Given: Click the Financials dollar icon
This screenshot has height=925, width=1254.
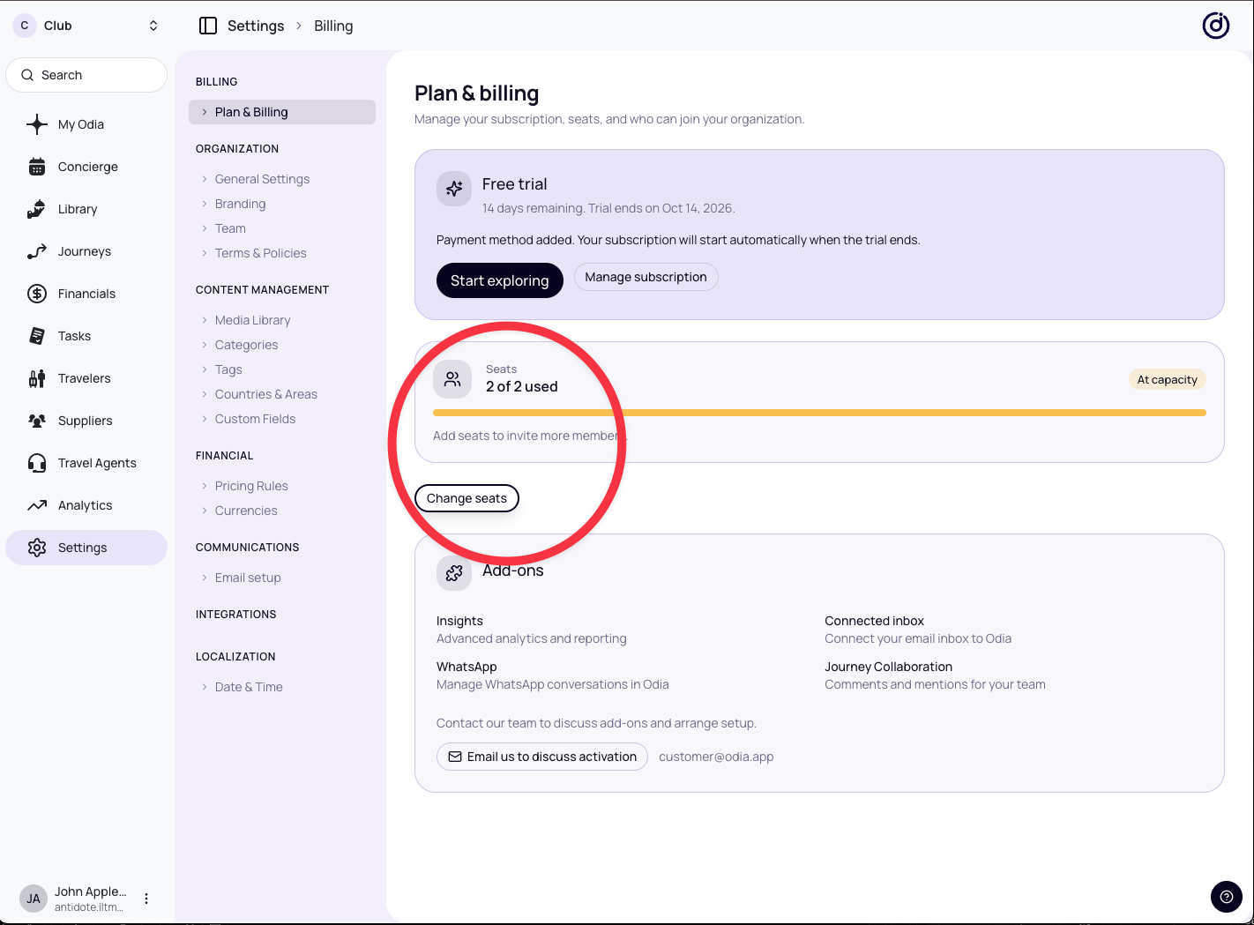Looking at the screenshot, I should point(37,294).
